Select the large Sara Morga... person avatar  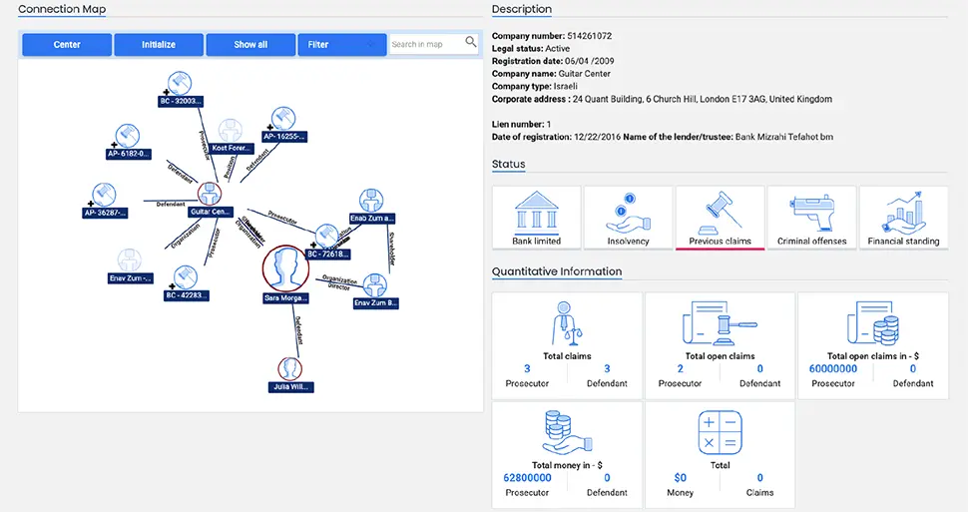[285, 268]
